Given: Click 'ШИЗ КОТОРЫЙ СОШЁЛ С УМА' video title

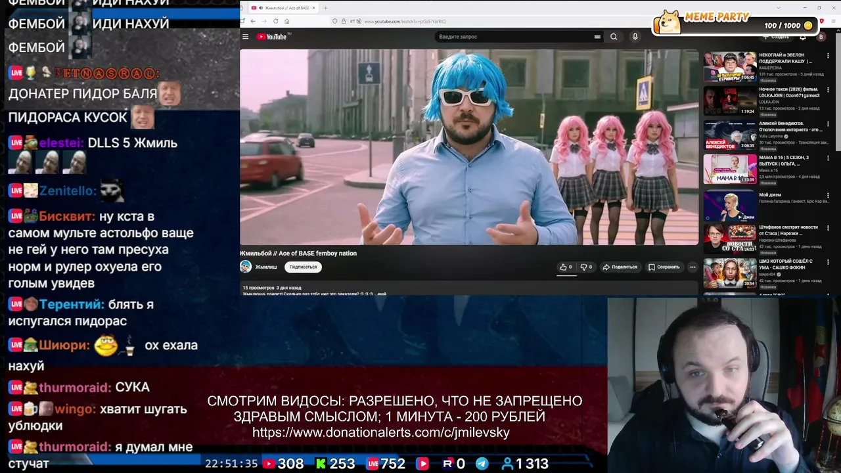Looking at the screenshot, I should click(x=786, y=263).
